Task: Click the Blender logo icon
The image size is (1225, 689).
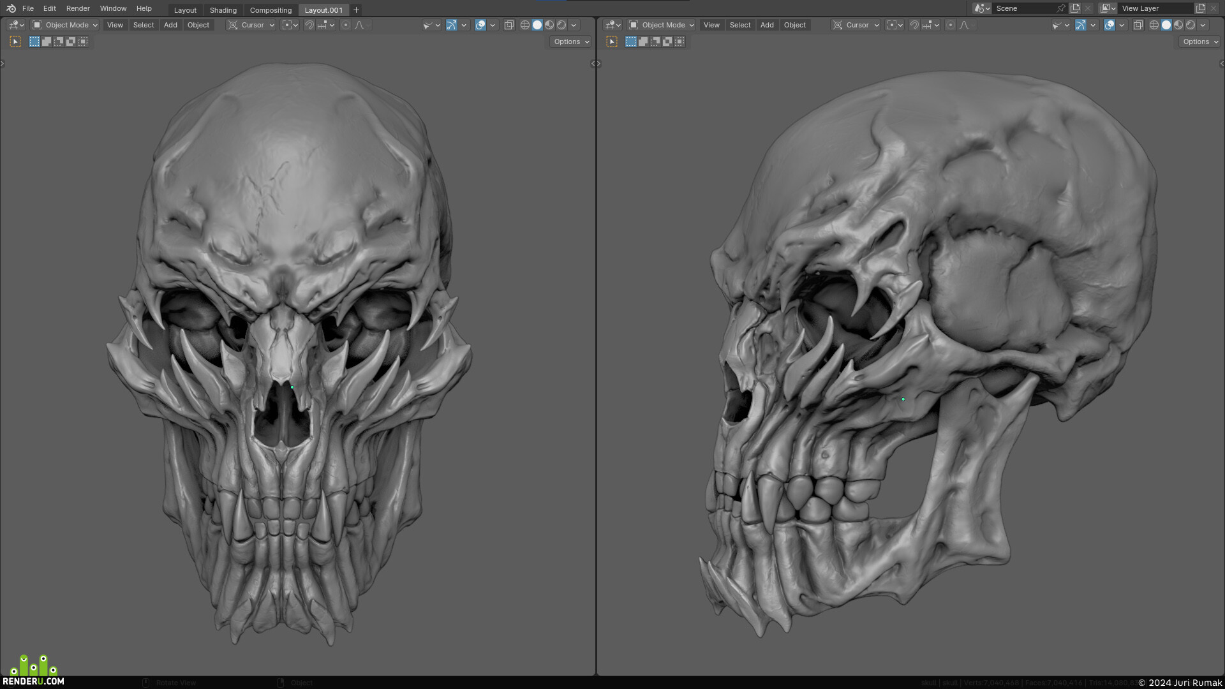Action: [11, 8]
